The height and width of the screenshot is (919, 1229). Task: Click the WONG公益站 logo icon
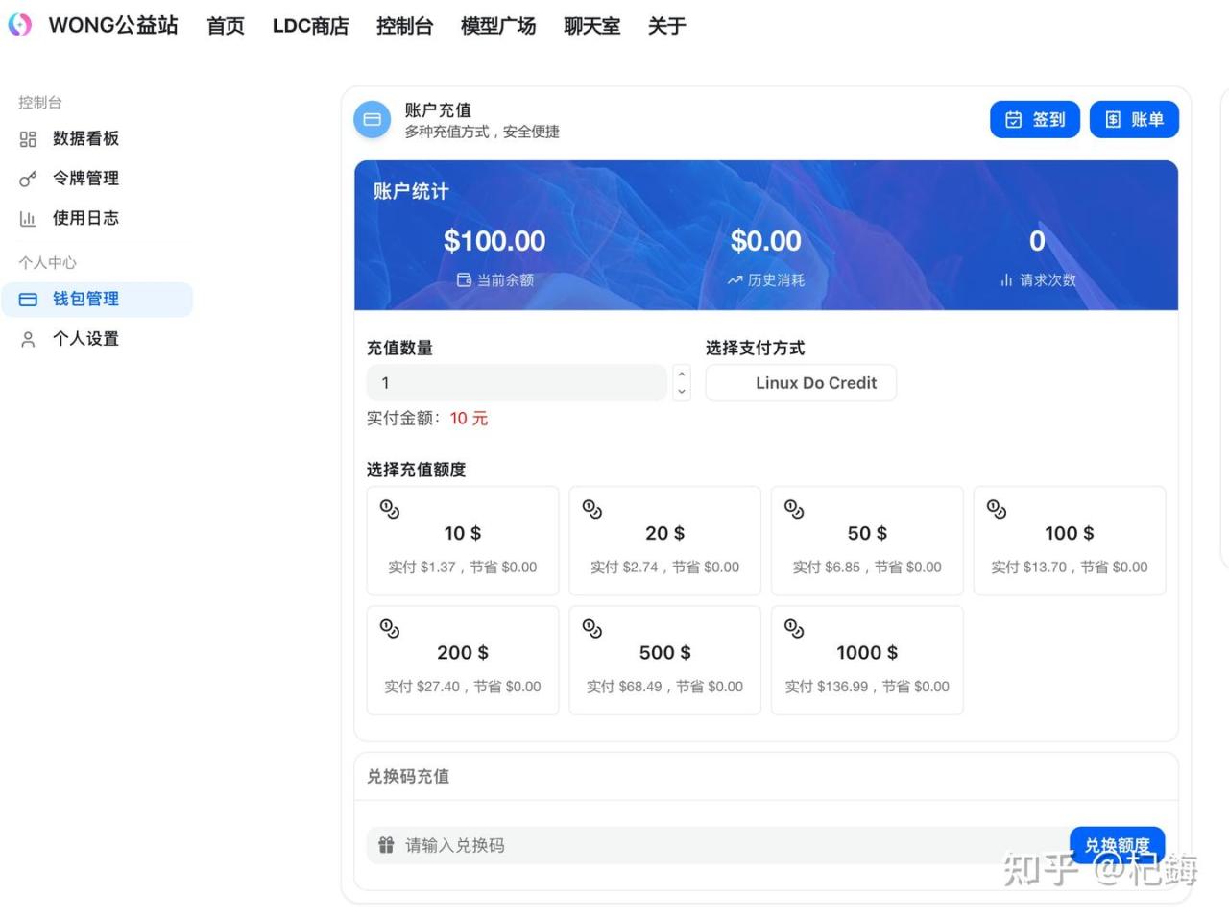[x=20, y=25]
